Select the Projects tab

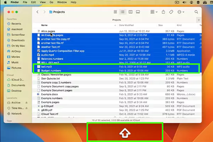pyautogui.click(x=116, y=20)
